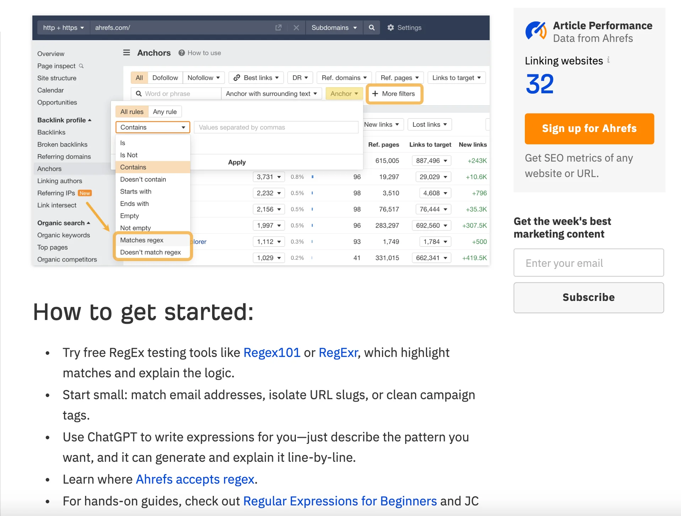
Task: Open the Contains condition dropdown
Action: coord(153,127)
